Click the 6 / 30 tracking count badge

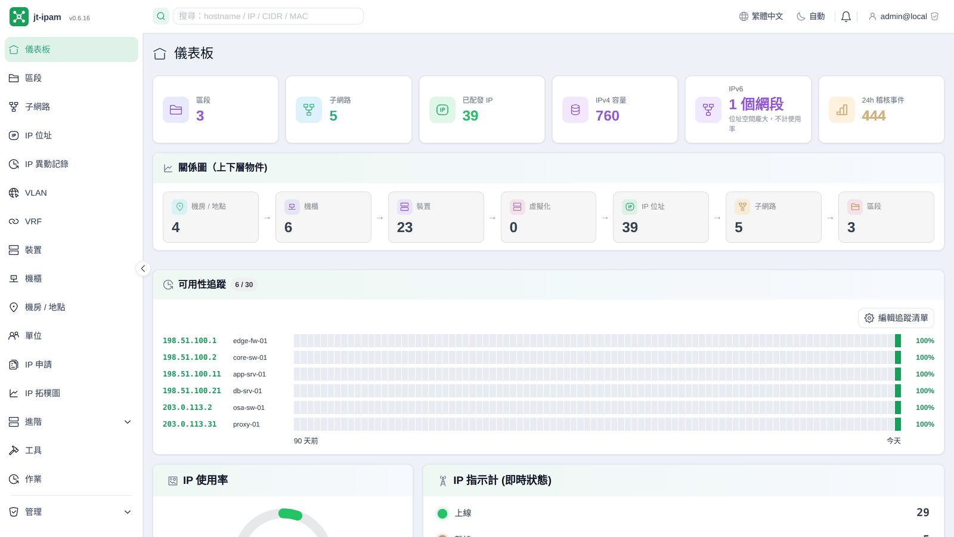[244, 285]
